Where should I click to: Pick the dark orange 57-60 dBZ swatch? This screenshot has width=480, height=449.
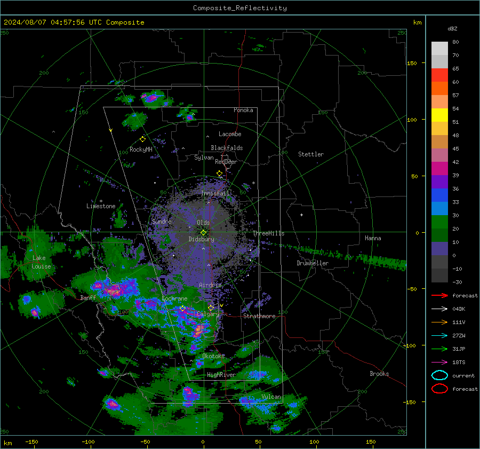pos(439,89)
